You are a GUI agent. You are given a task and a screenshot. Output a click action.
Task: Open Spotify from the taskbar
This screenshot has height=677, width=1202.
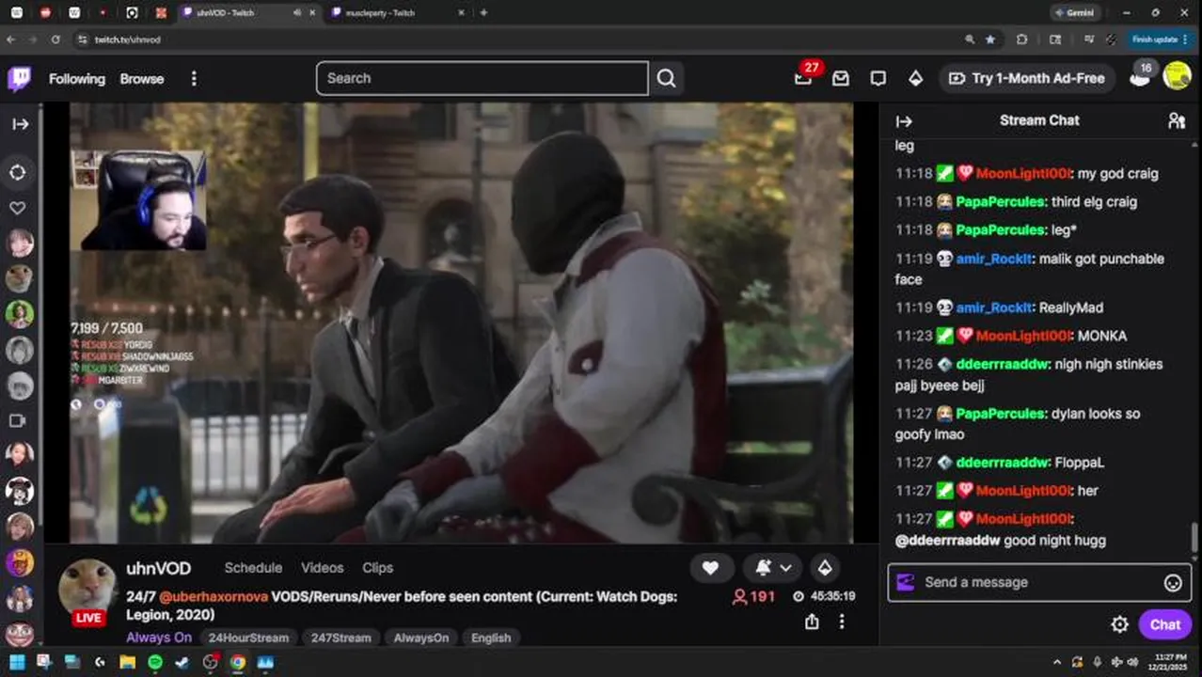pos(155,662)
